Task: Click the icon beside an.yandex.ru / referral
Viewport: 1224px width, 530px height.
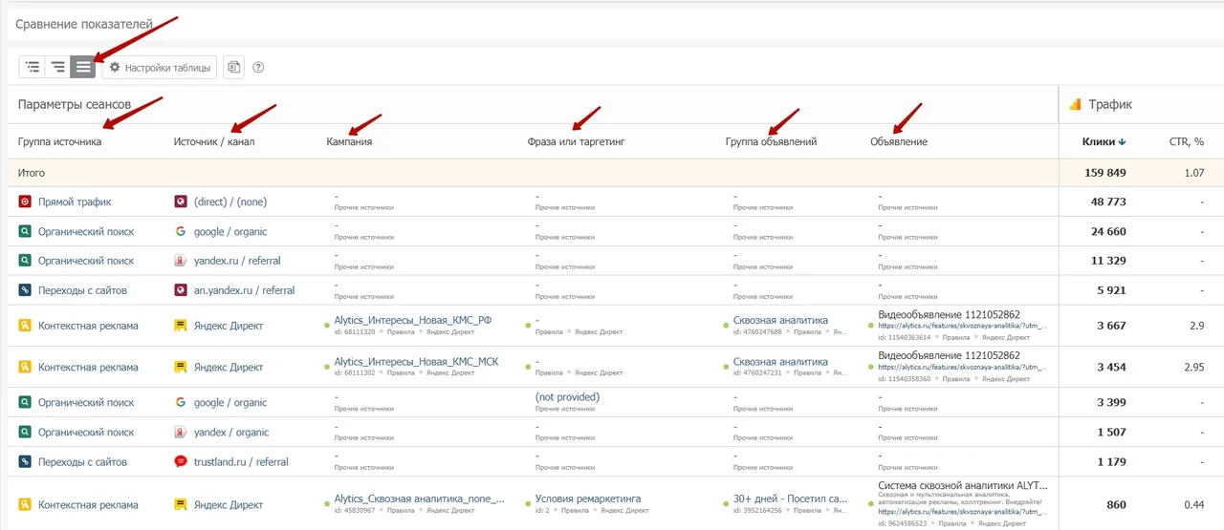Action: coord(180,289)
